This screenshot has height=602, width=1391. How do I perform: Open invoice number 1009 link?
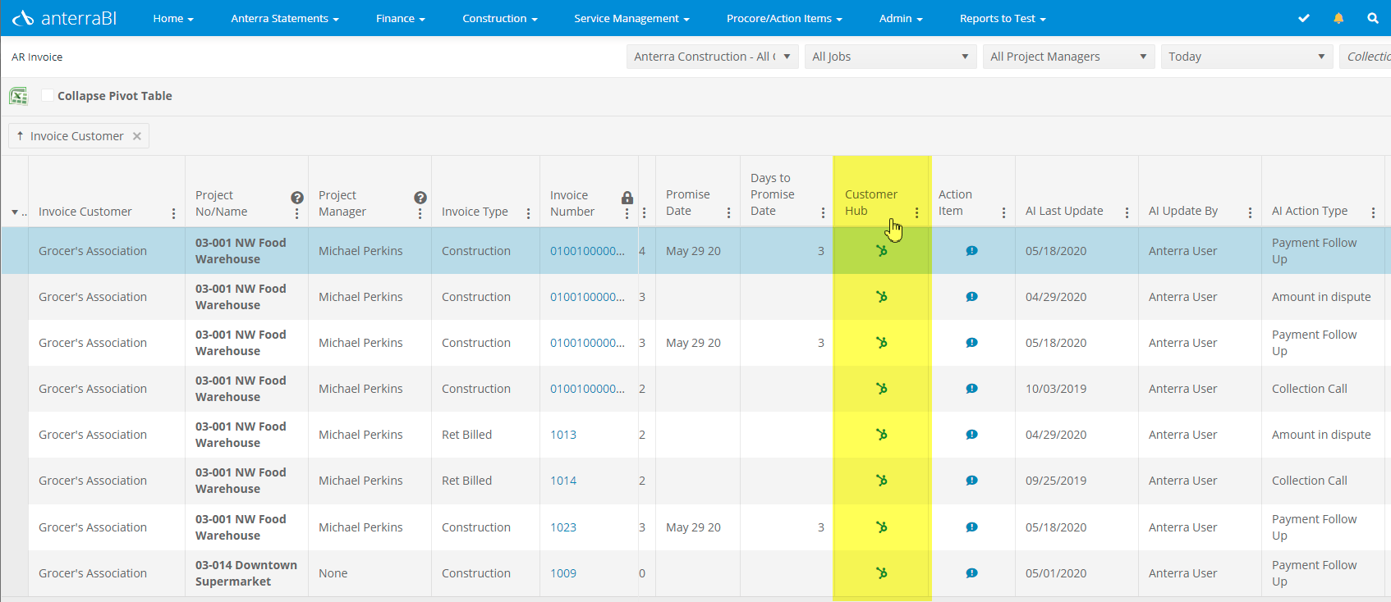click(563, 573)
